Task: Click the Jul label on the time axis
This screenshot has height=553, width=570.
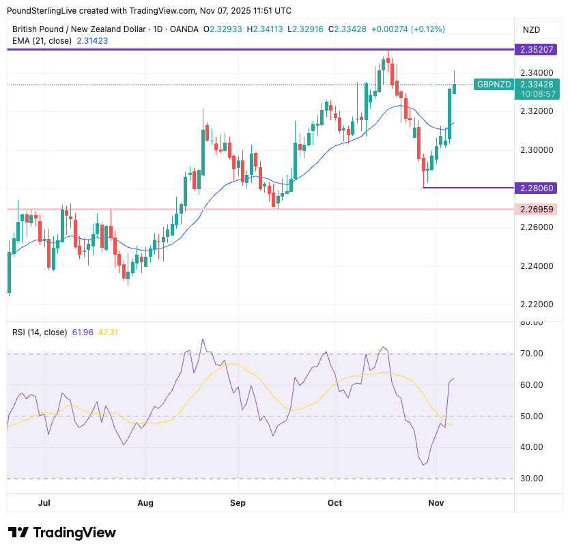Action: click(x=45, y=503)
